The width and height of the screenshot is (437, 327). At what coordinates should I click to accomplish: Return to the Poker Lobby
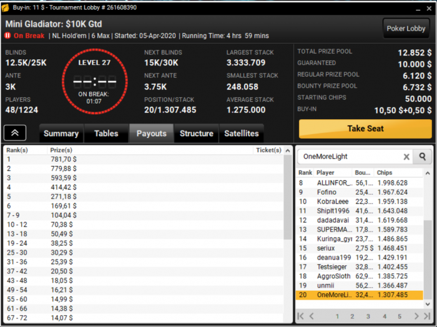click(x=406, y=29)
